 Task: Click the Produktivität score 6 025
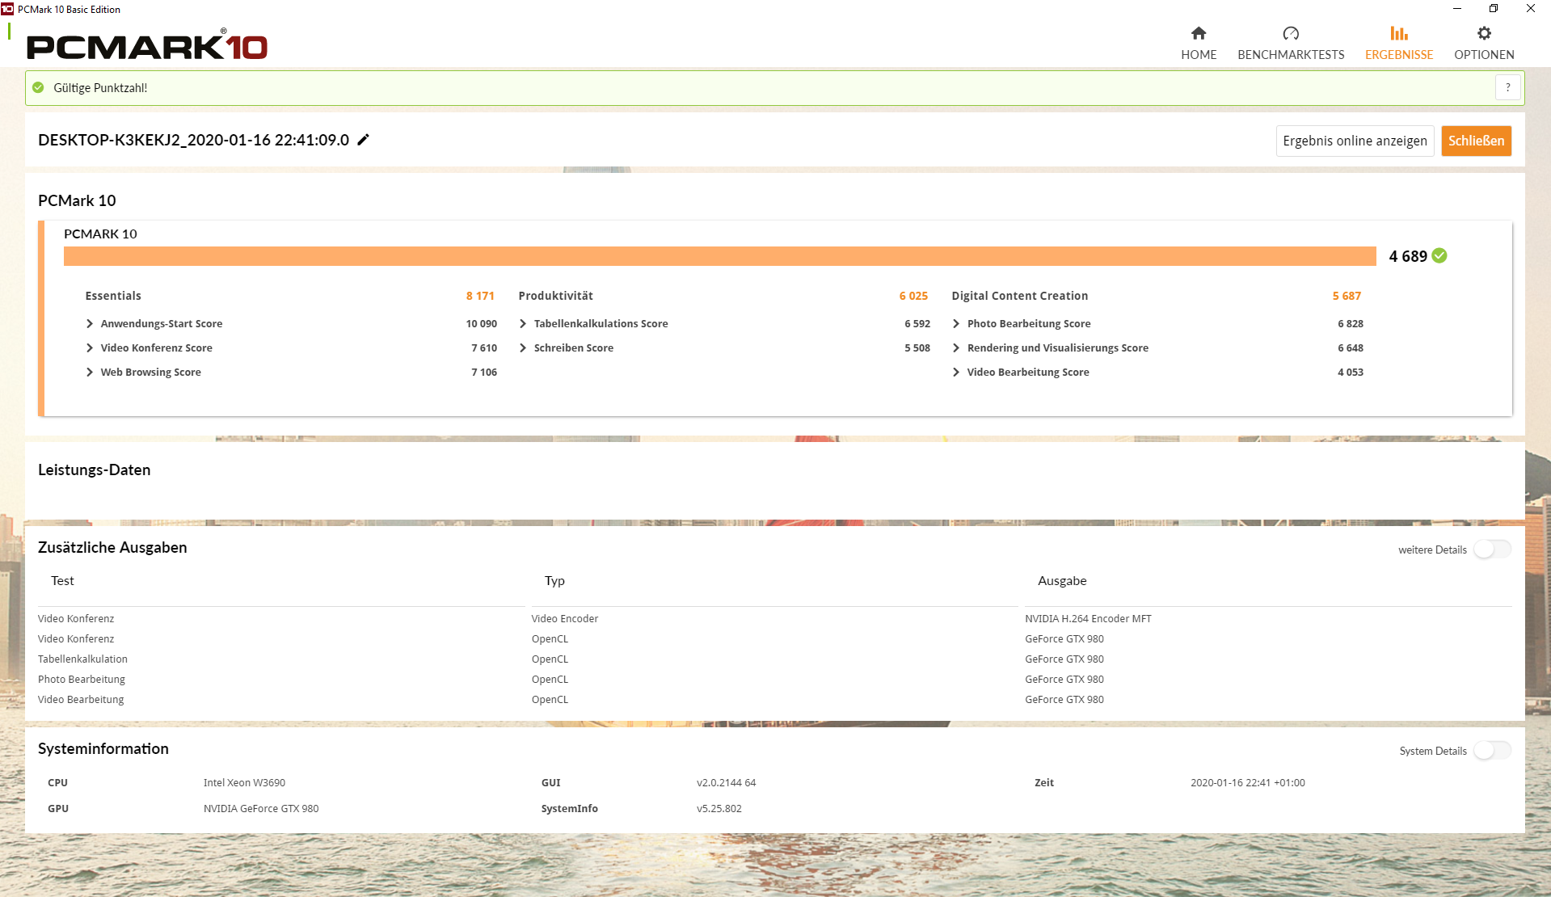click(913, 296)
